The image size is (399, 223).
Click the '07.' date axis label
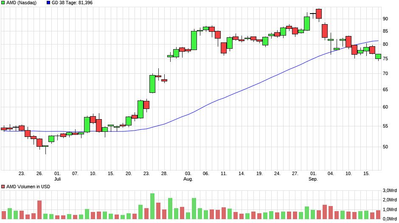point(75,174)
